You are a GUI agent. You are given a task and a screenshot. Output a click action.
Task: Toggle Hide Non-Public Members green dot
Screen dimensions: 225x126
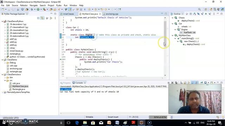[x=206, y=14]
